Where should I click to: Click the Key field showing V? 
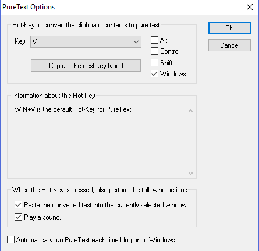pyautogui.click(x=86, y=41)
